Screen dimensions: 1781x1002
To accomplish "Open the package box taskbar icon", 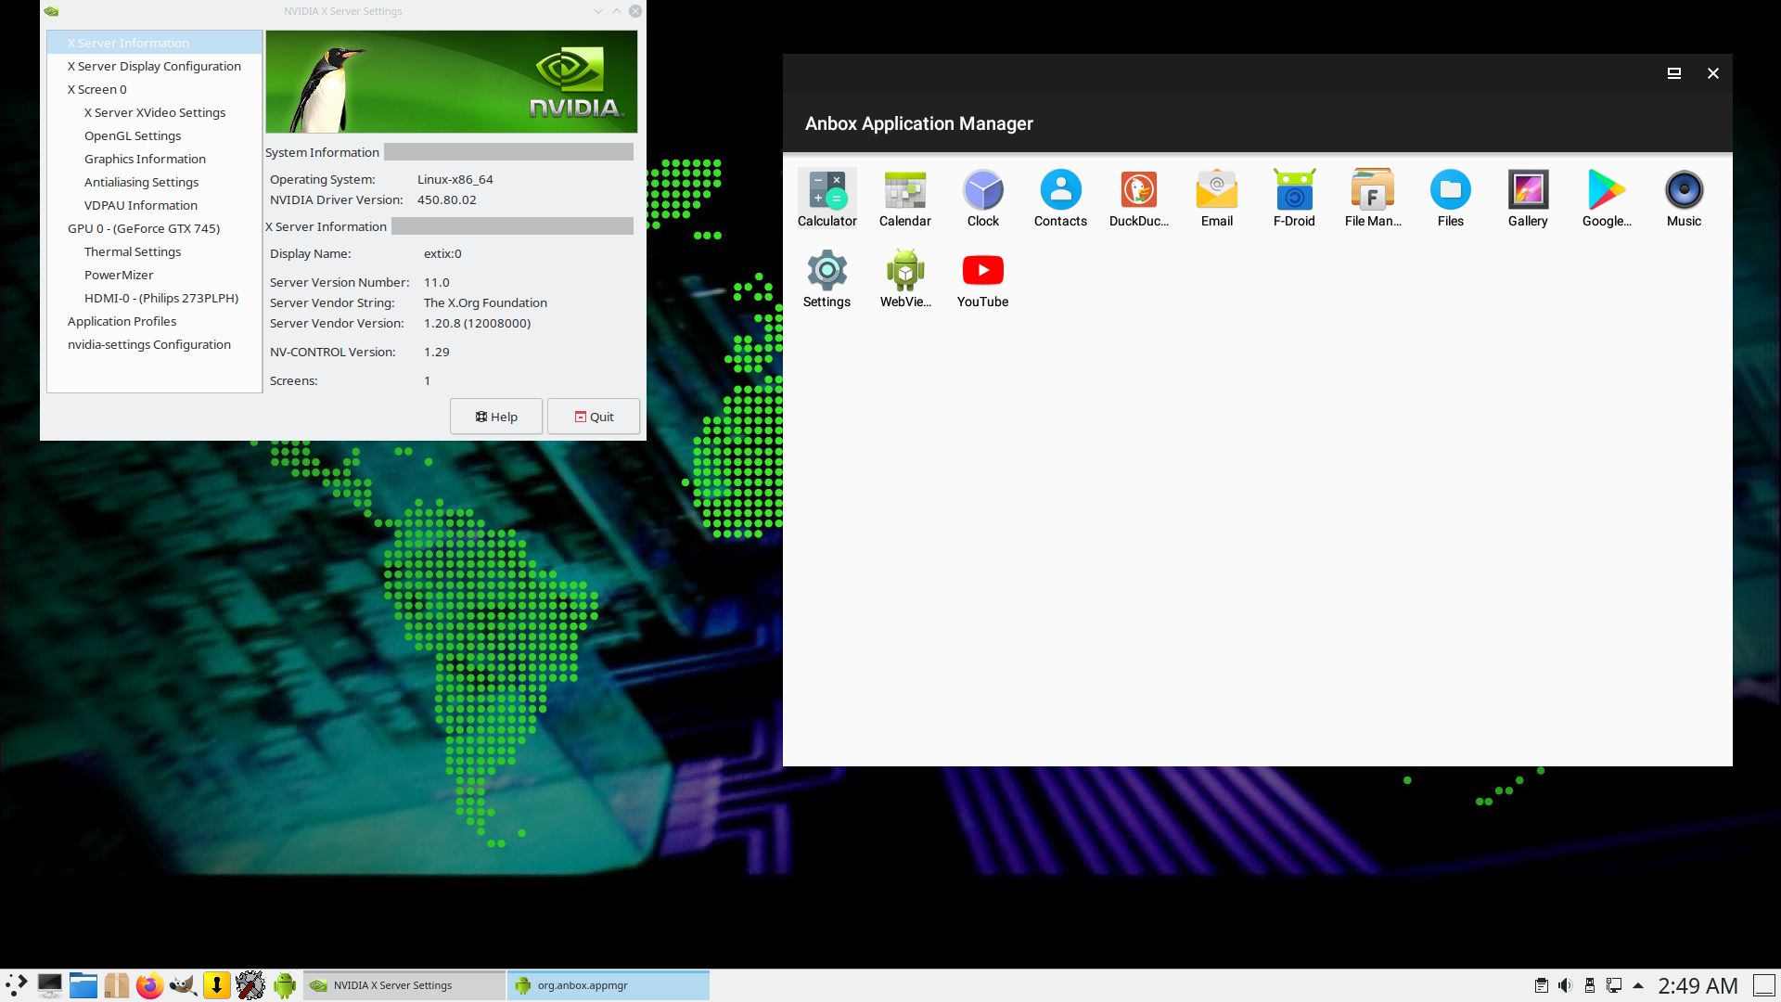I will [x=116, y=985].
